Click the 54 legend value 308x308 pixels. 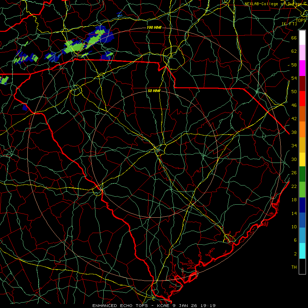pos(294,78)
